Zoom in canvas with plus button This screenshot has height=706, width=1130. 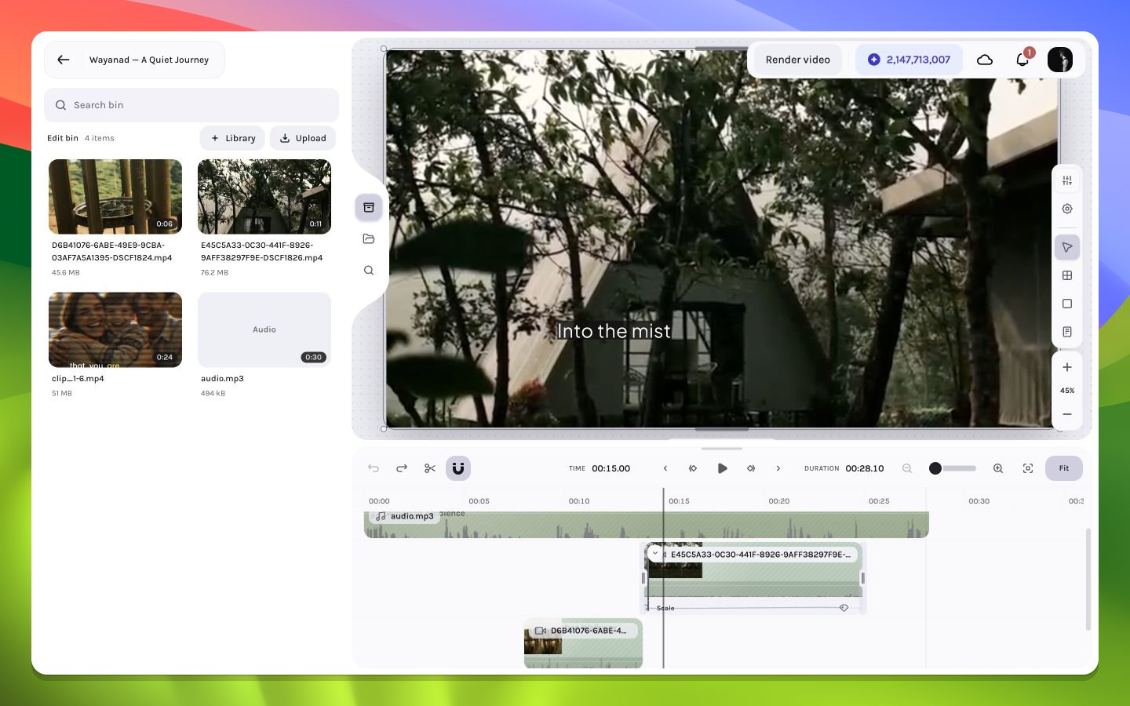(1067, 367)
